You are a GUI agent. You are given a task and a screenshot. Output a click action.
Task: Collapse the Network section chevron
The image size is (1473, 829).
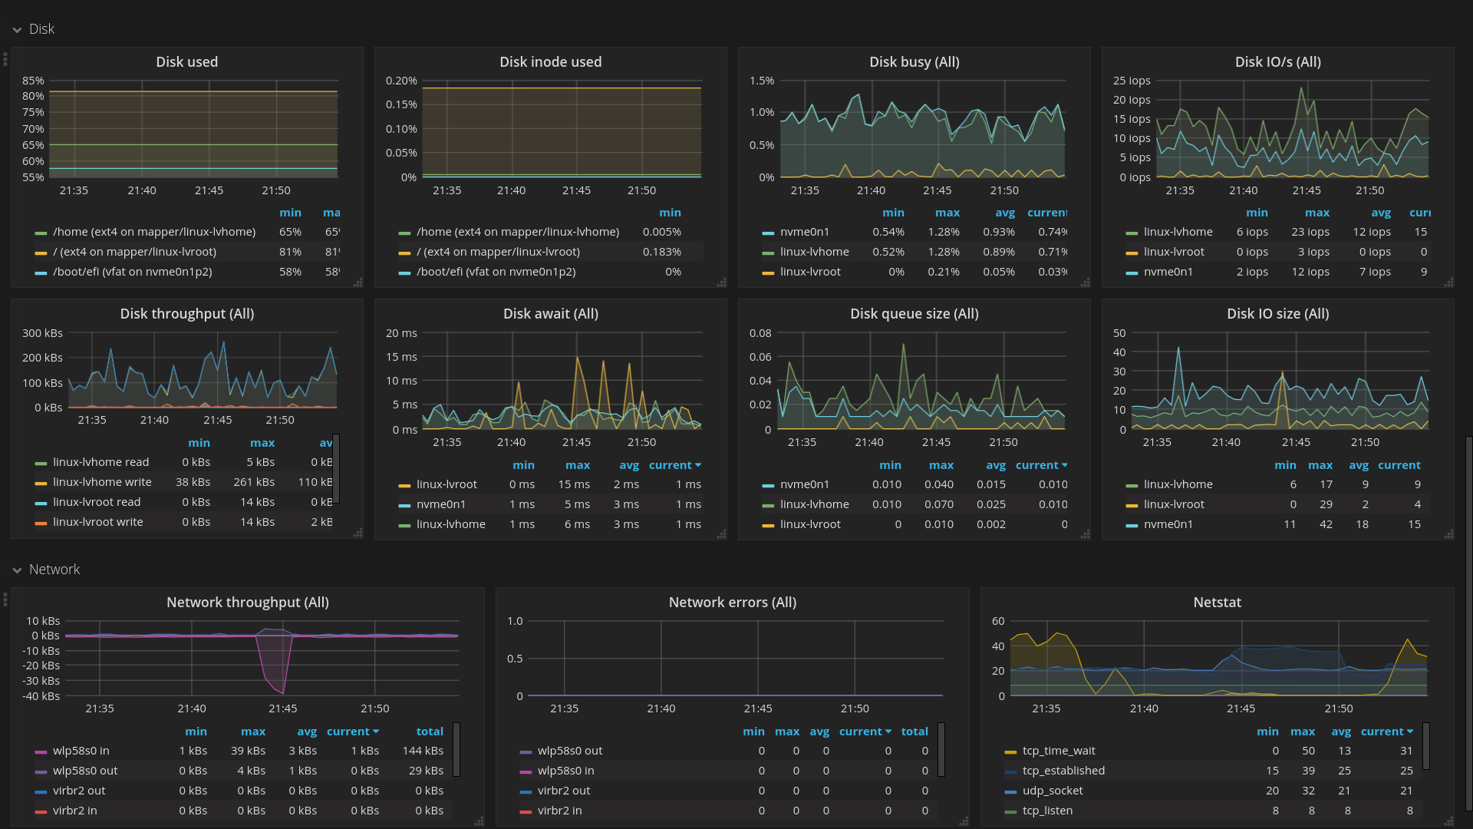pyautogui.click(x=17, y=570)
